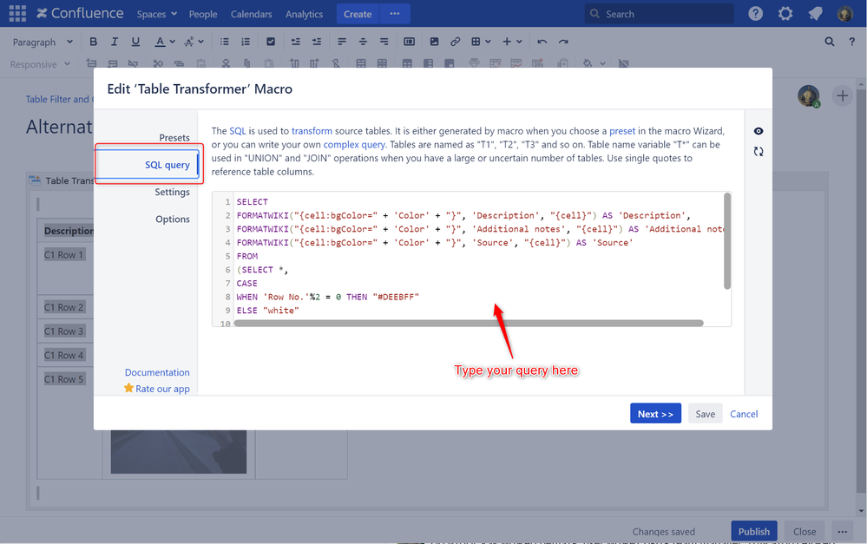Image resolution: width=867 pixels, height=544 pixels.
Task: Toggle italic formatting in editor toolbar
Action: click(x=114, y=42)
